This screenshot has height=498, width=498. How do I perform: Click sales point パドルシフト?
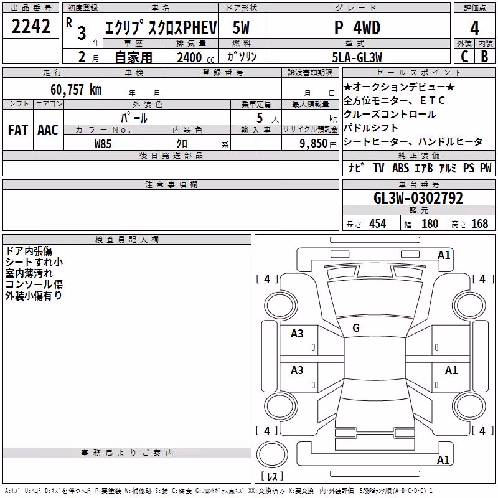[x=371, y=128]
